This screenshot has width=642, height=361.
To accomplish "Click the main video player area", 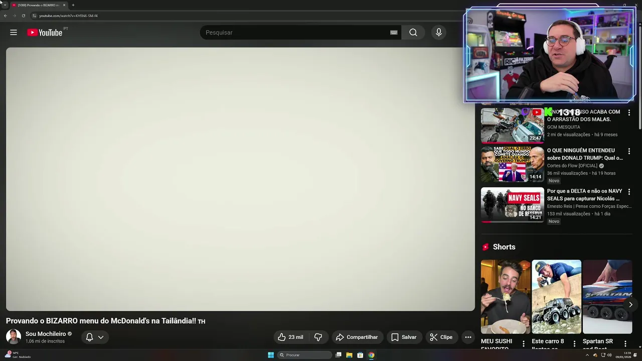I will click(x=240, y=179).
